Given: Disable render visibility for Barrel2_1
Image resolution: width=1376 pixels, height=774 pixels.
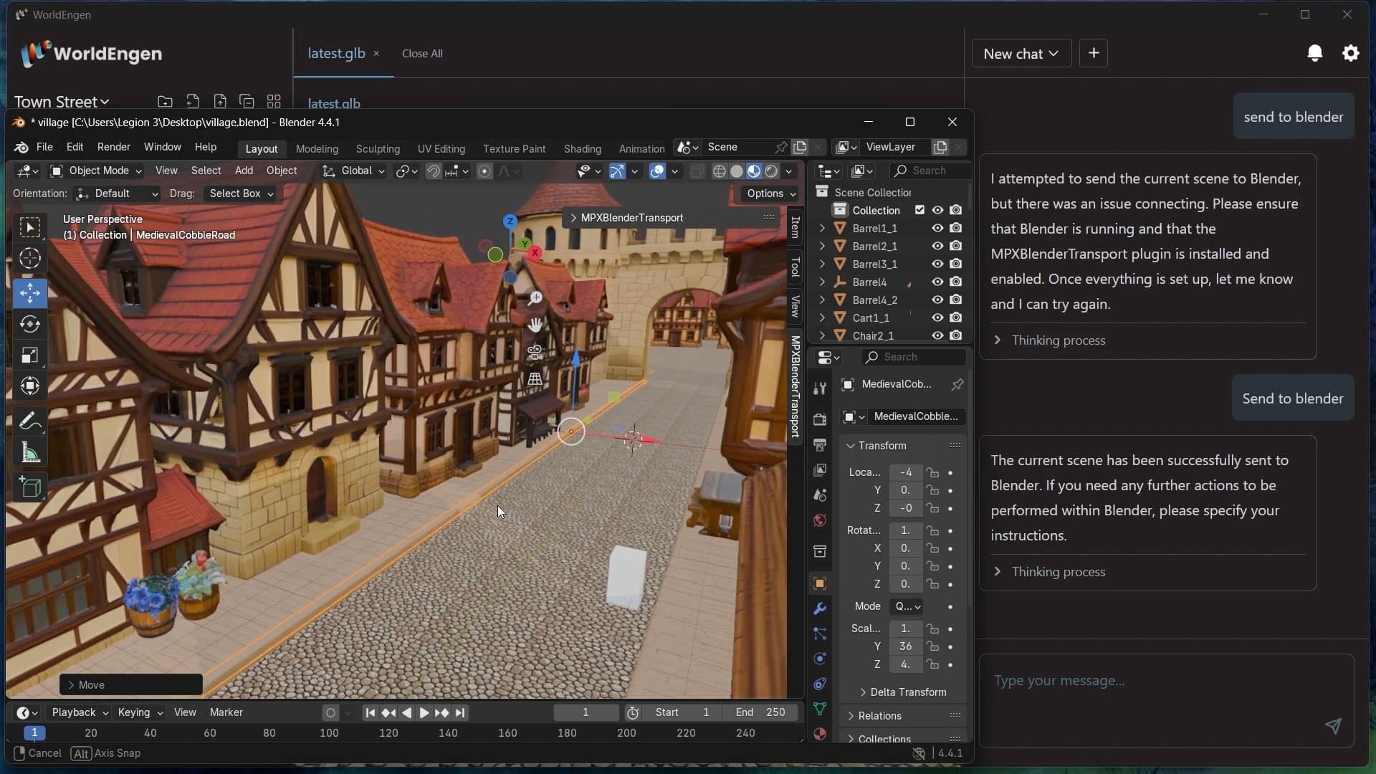Looking at the screenshot, I should point(956,246).
